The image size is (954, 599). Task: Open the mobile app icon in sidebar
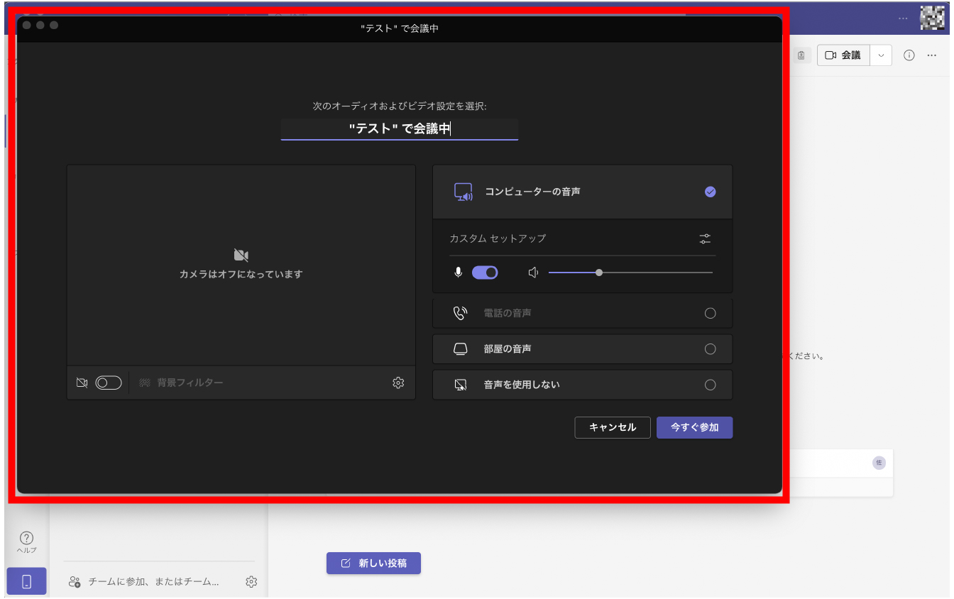pyautogui.click(x=26, y=581)
